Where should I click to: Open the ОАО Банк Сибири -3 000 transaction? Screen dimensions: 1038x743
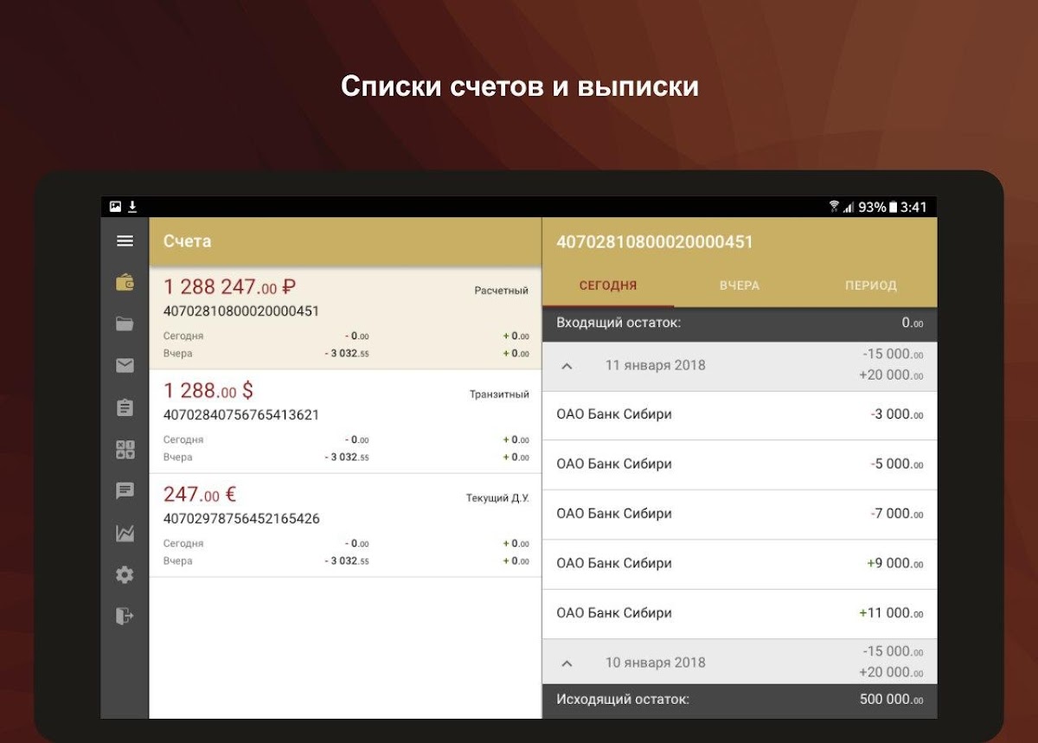tap(739, 414)
